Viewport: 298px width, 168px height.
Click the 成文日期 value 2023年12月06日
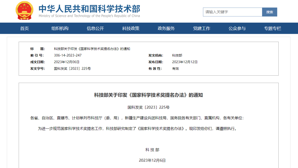coord(66,62)
